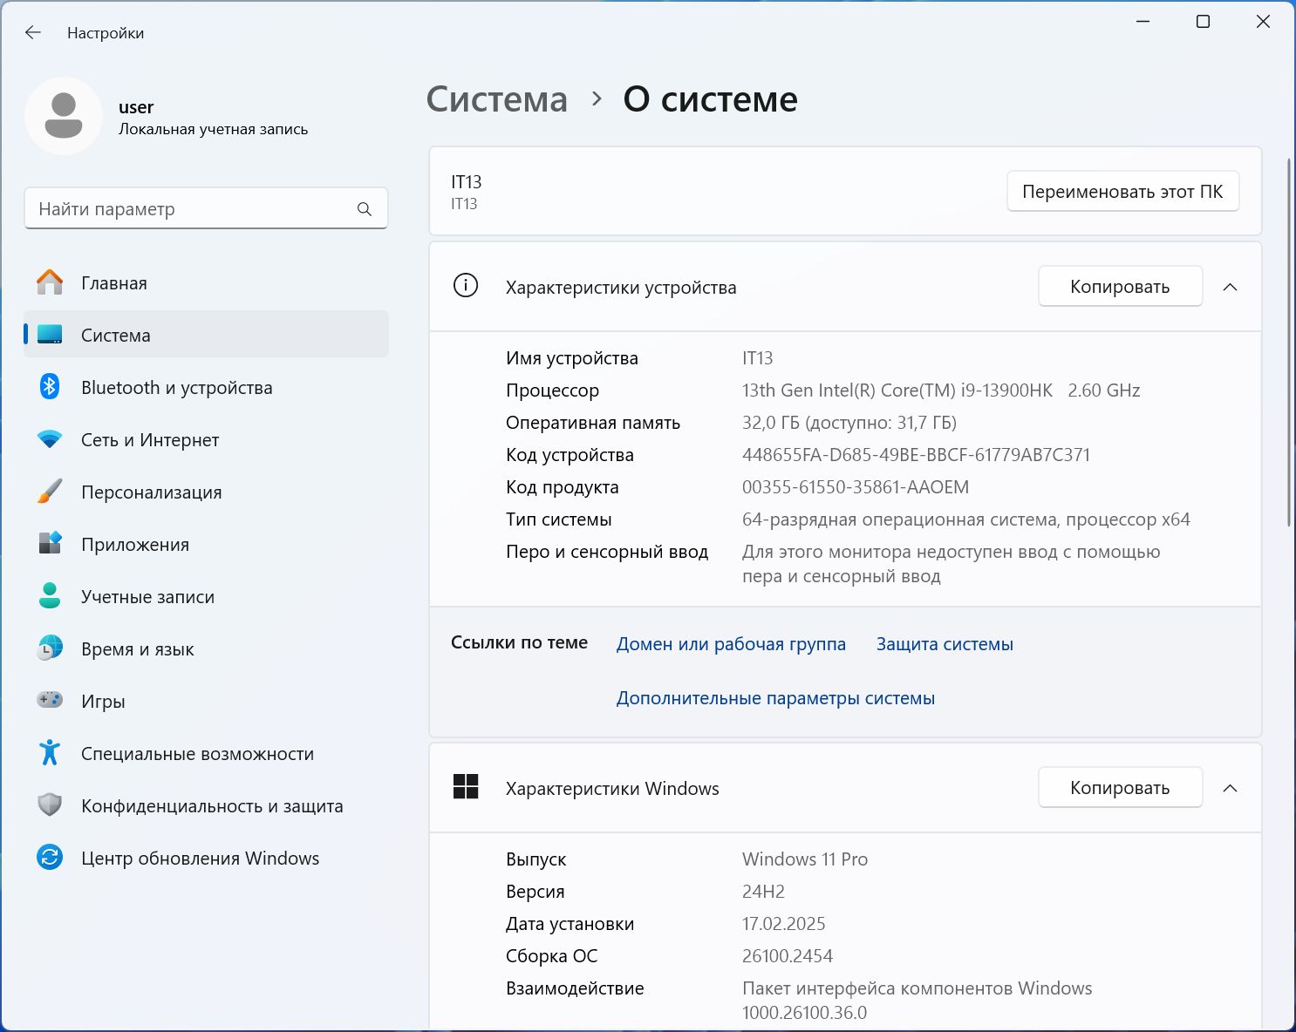The width and height of the screenshot is (1296, 1032).
Task: Click the device ID 448655FA value
Action: 916,455
